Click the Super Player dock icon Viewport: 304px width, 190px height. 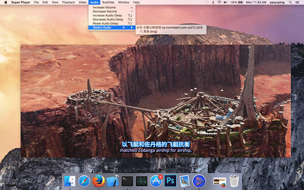[199, 181]
